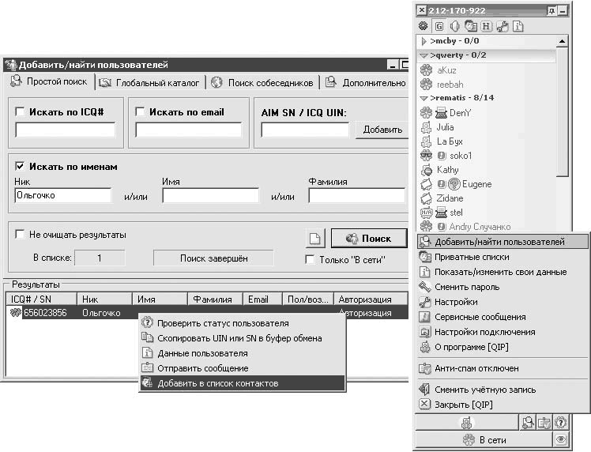Screen dimensions: 591x452
Task: Click the help question icon at bottom
Action: pos(560,423)
